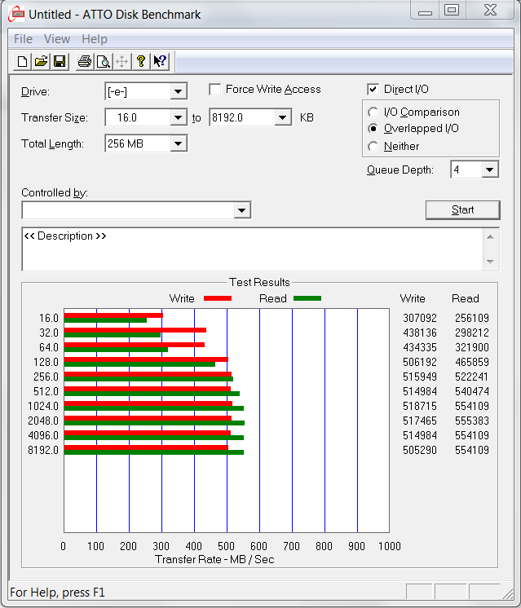Select read value 256109
Image resolution: width=521 pixels, height=608 pixels.
[x=472, y=319]
